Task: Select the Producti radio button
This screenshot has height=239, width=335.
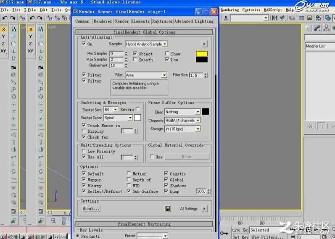Action: click(78, 236)
